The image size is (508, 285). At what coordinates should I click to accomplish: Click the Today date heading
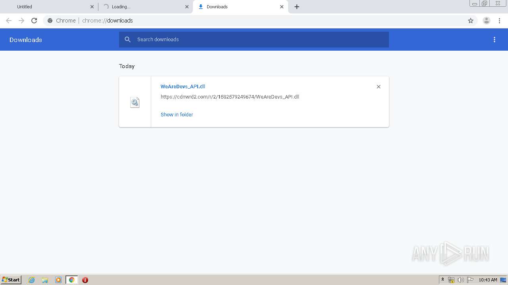[127, 66]
